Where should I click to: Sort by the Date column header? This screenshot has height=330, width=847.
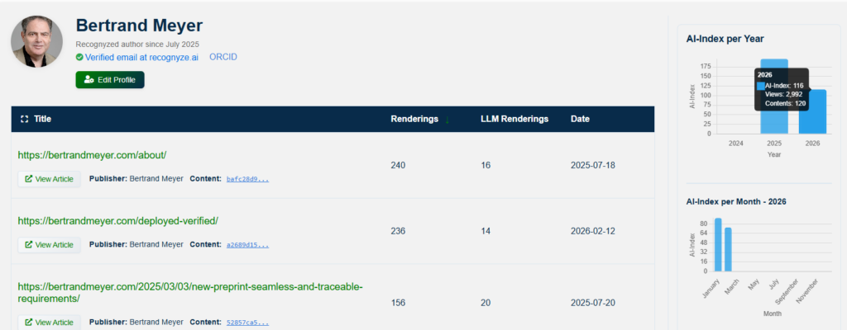click(580, 119)
